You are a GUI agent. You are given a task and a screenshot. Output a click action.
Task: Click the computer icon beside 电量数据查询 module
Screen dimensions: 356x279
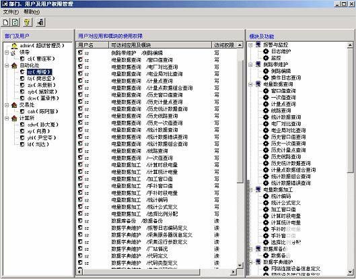[x=258, y=84]
